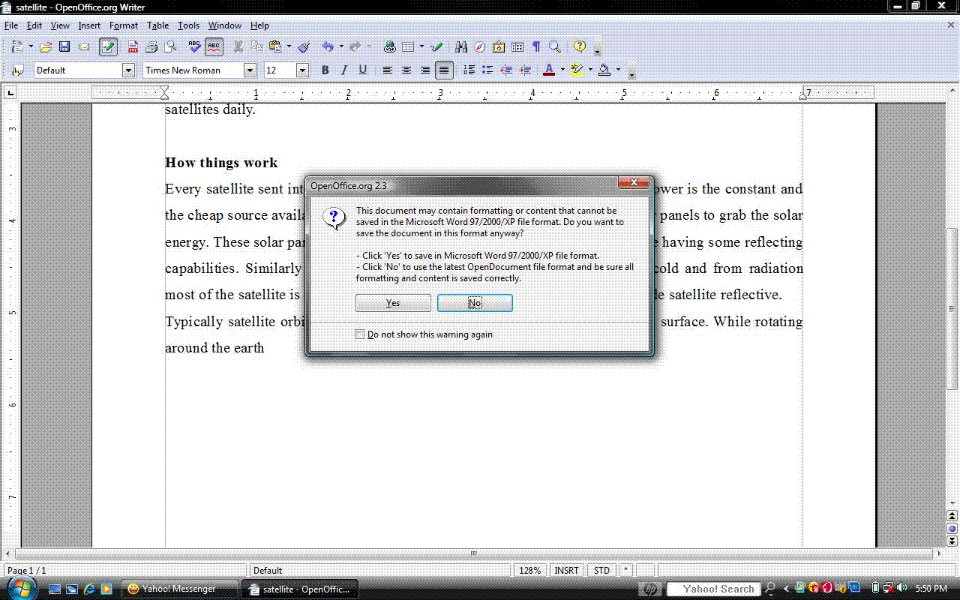Click Export as PDF icon

point(133,46)
